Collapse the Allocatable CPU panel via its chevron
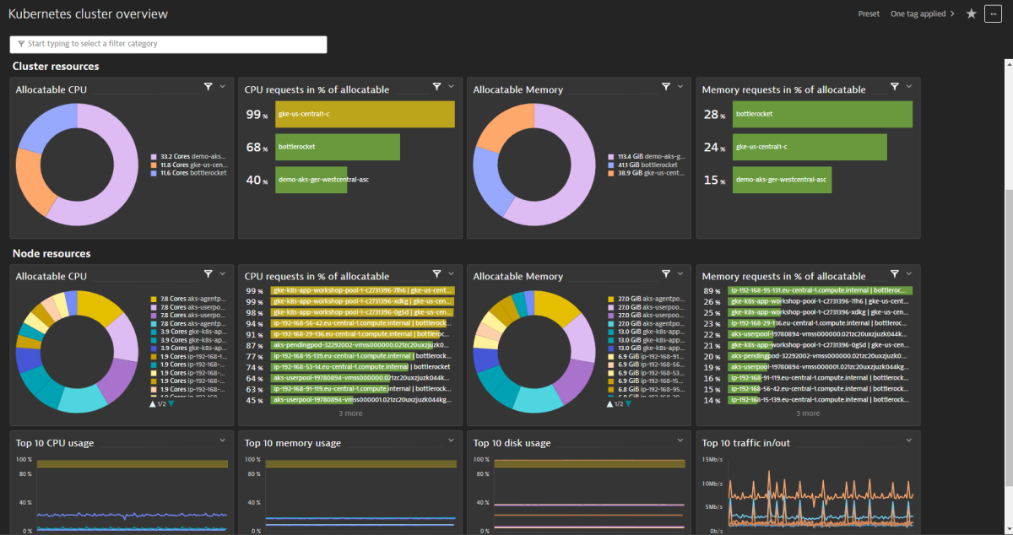The width and height of the screenshot is (1013, 535). (x=222, y=85)
